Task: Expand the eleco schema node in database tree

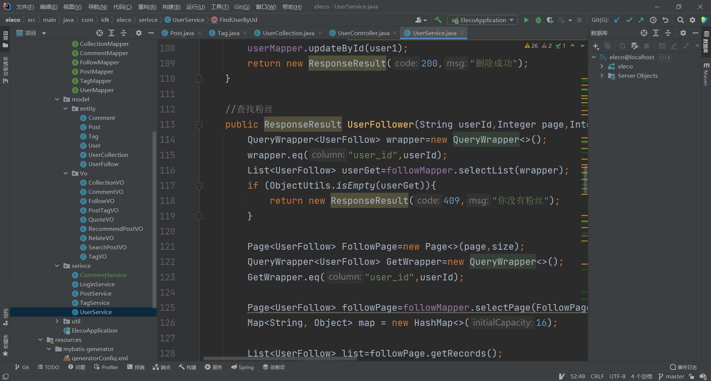Action: pyautogui.click(x=602, y=66)
